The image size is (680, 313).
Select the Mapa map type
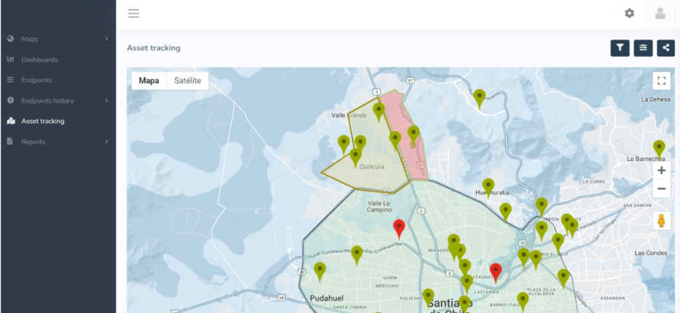[x=149, y=81]
